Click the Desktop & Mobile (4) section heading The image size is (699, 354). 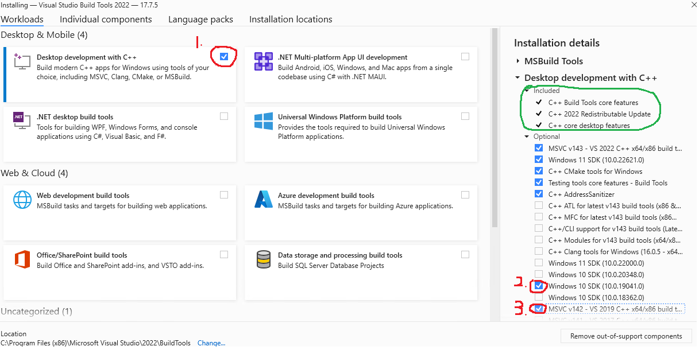point(44,35)
